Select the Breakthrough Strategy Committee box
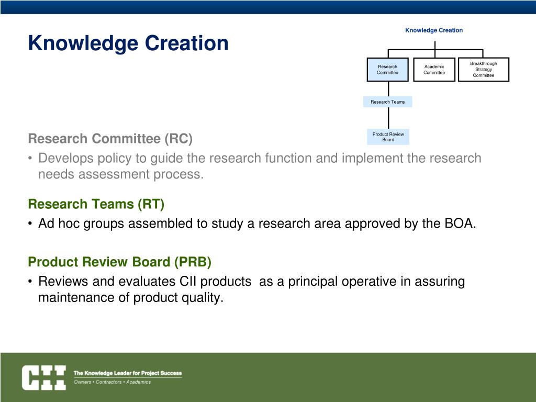This screenshot has width=536, height=402. pos(483,70)
